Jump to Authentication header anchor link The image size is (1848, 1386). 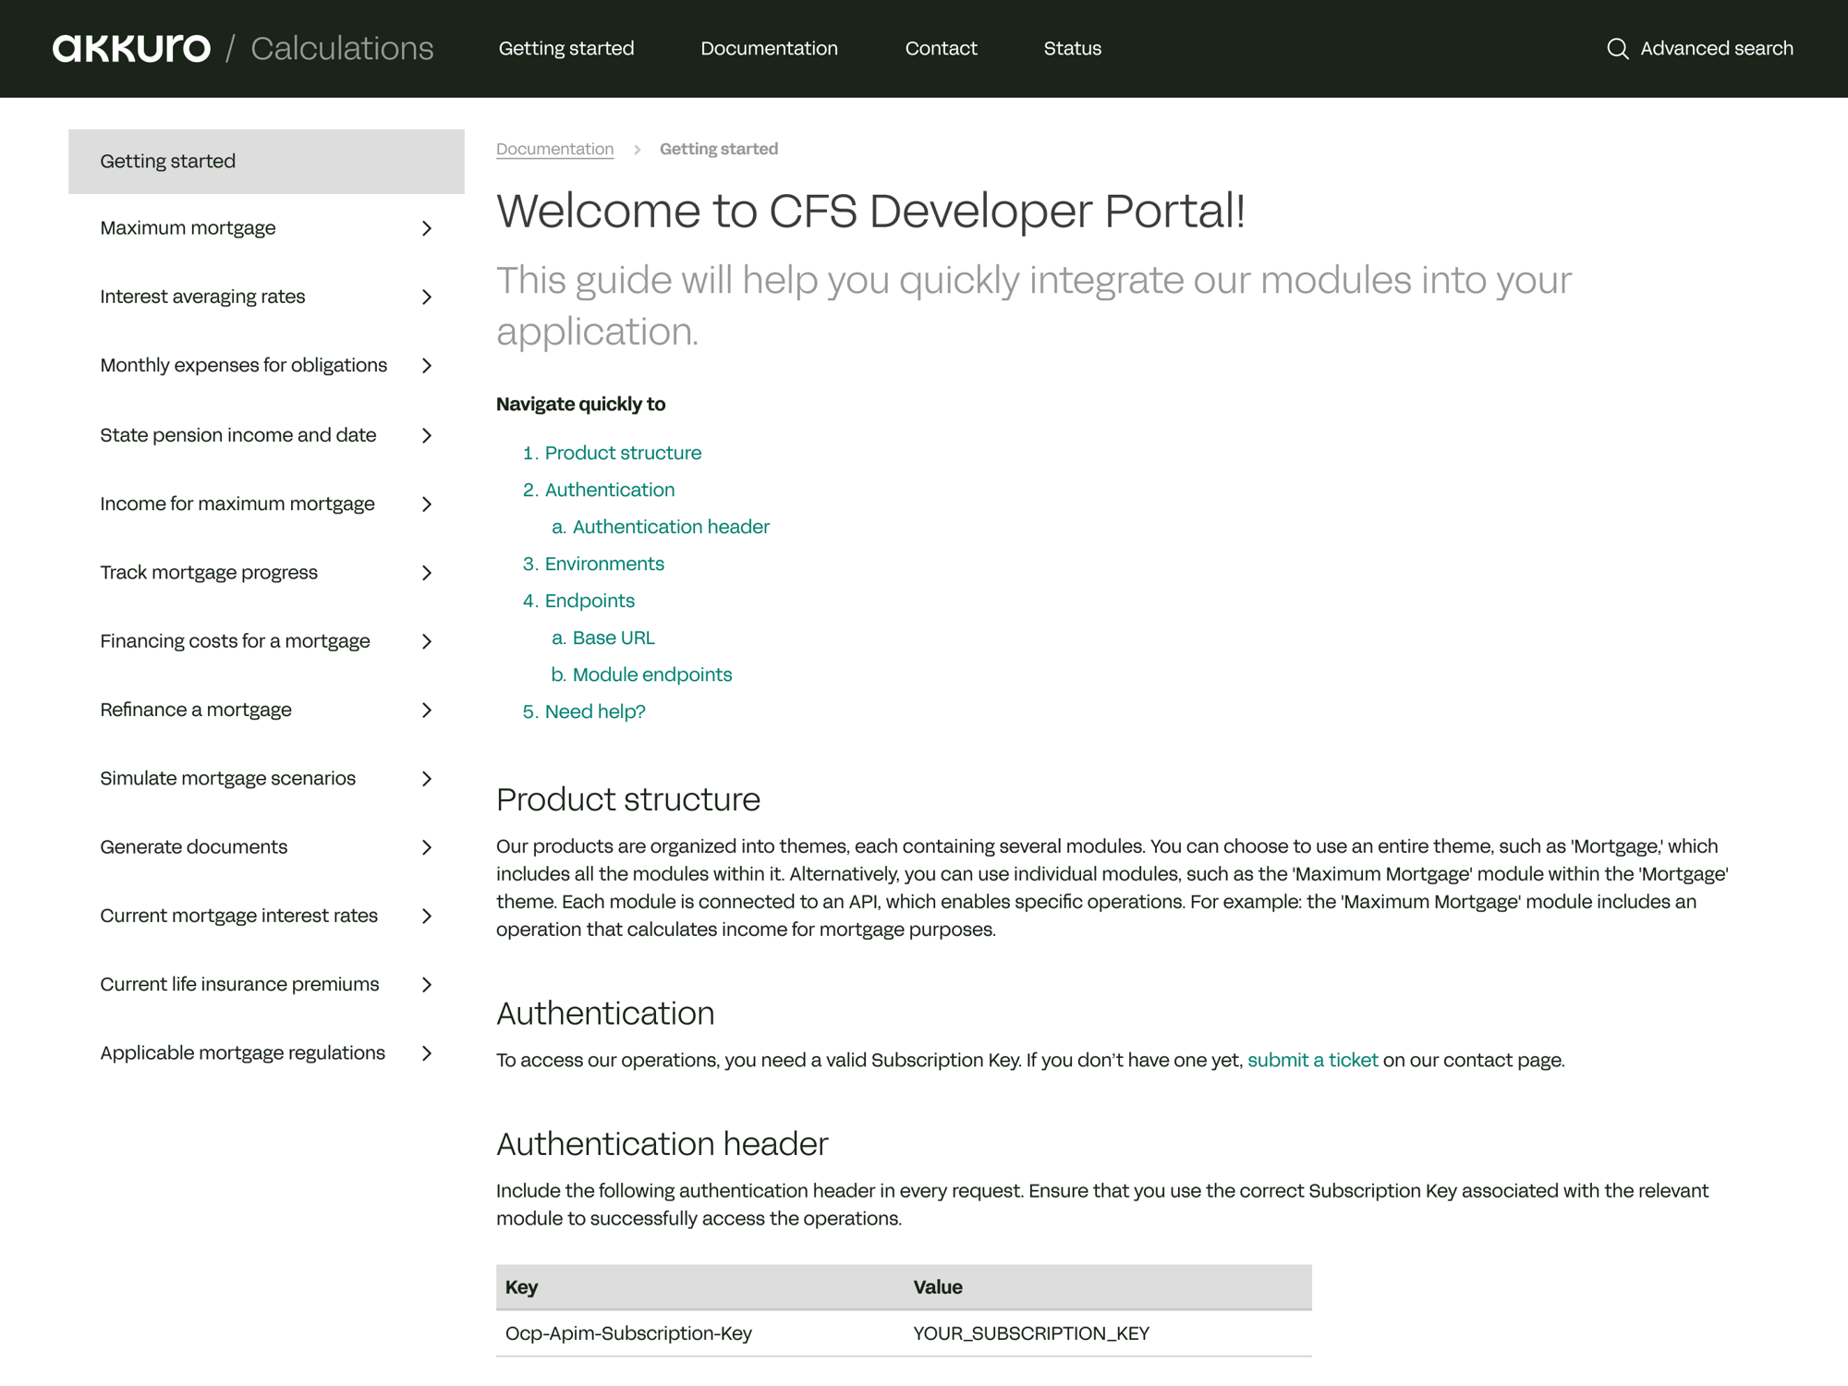[x=671, y=527]
